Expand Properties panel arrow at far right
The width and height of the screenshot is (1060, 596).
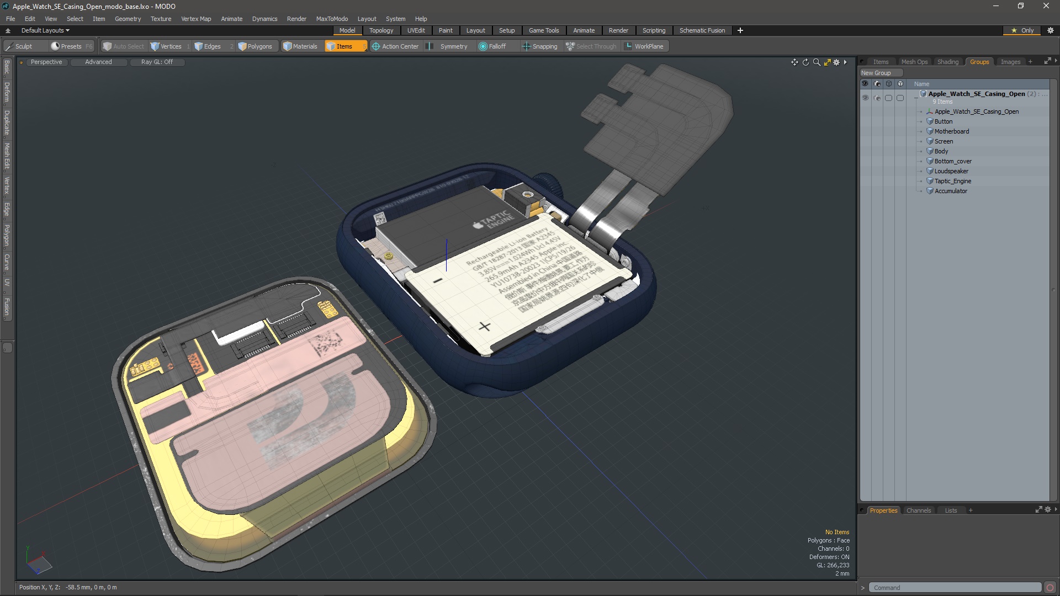1056,509
